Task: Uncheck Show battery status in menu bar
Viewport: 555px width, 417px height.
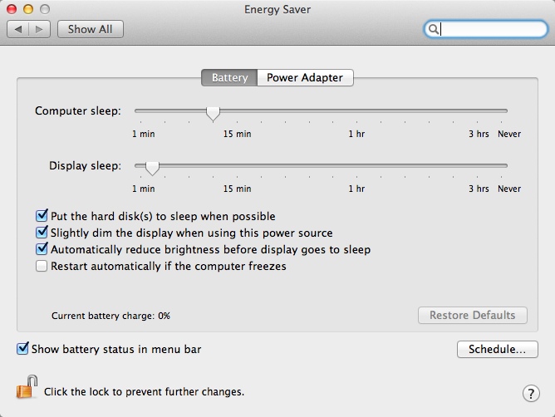Action: [x=22, y=349]
